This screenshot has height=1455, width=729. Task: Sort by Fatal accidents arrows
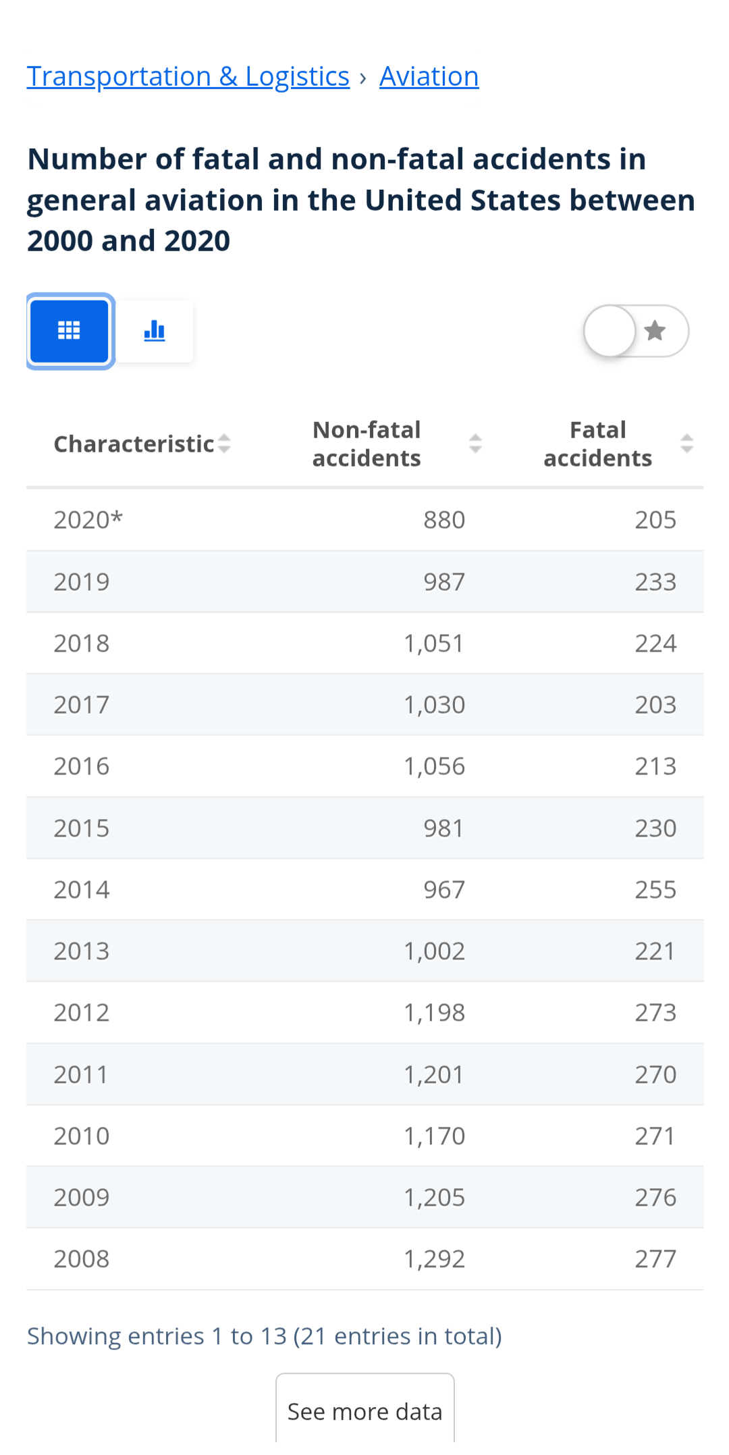686,444
